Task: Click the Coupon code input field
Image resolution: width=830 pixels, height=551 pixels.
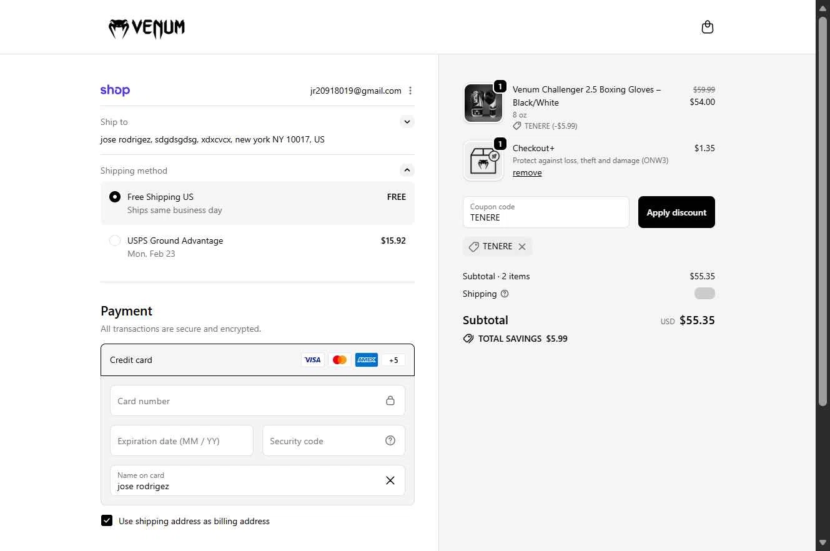Action: click(546, 212)
